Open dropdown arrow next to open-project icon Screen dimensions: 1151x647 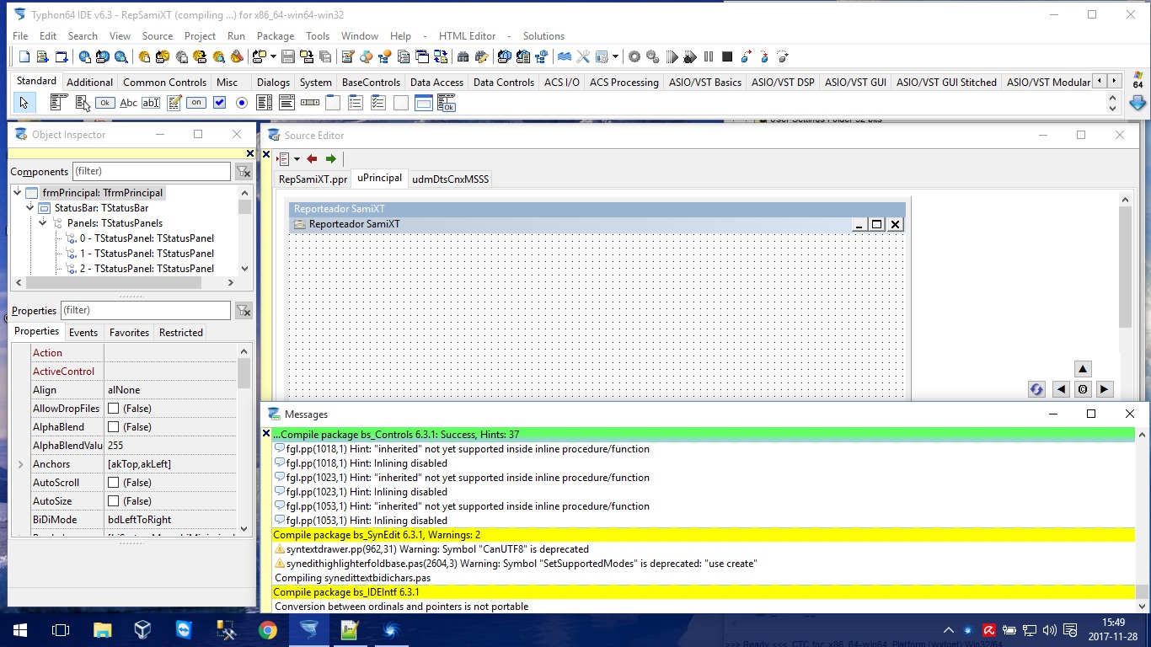click(271, 57)
